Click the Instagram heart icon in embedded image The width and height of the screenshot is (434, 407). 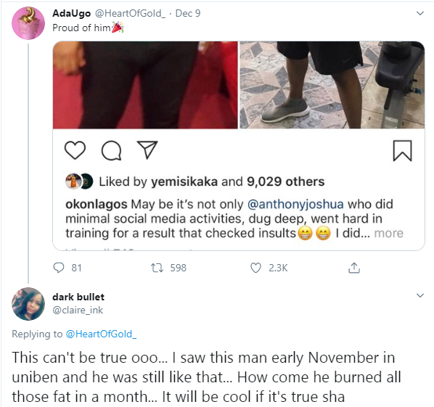[x=75, y=150]
